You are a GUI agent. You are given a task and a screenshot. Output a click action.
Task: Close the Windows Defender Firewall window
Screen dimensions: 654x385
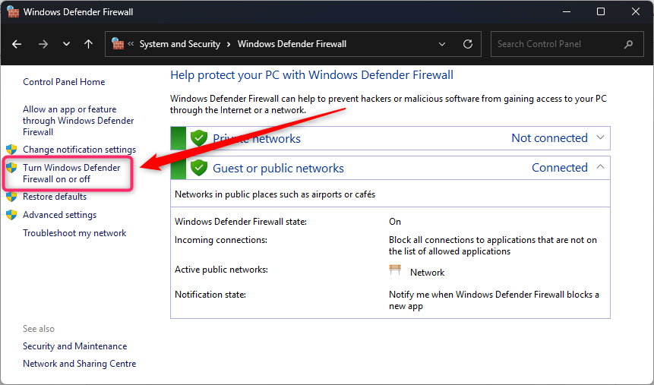pyautogui.click(x=635, y=11)
